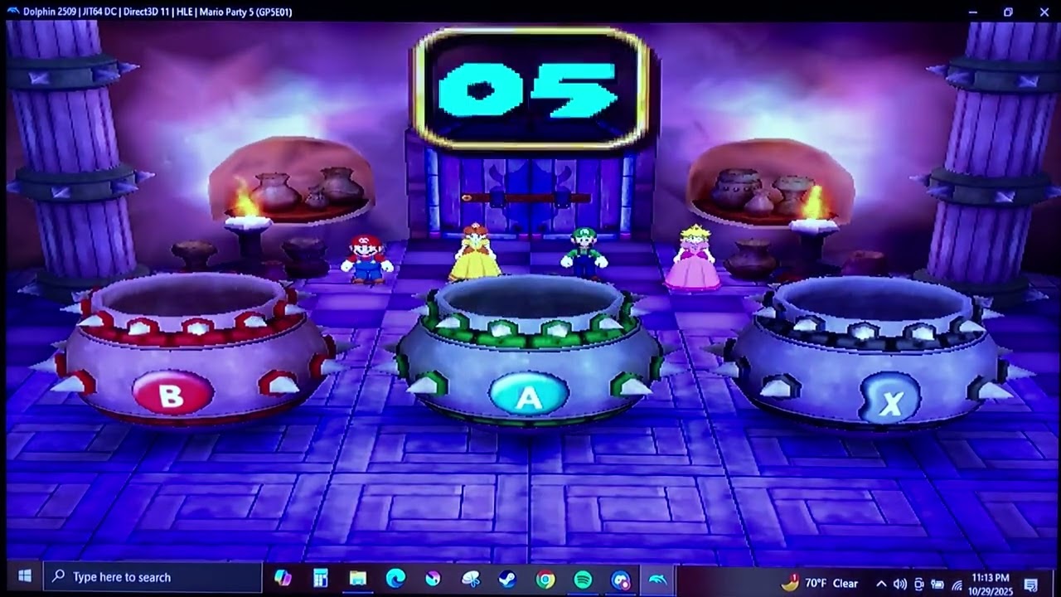Open Copilot from the taskbar
Viewport: 1061px width, 597px height.
coord(283,578)
